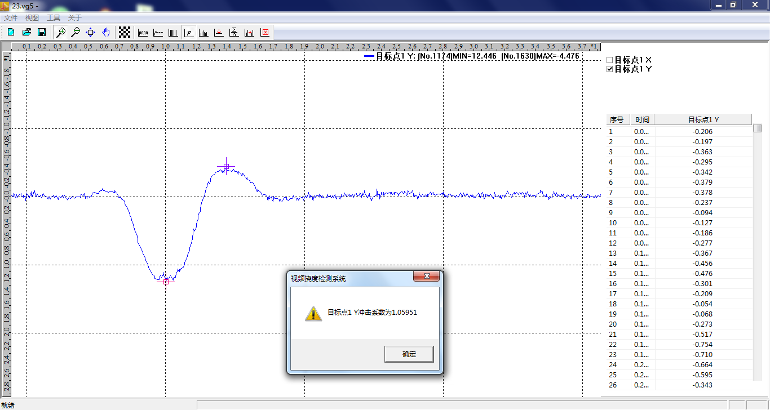Click the oscillating waveform chart icon

143,32
